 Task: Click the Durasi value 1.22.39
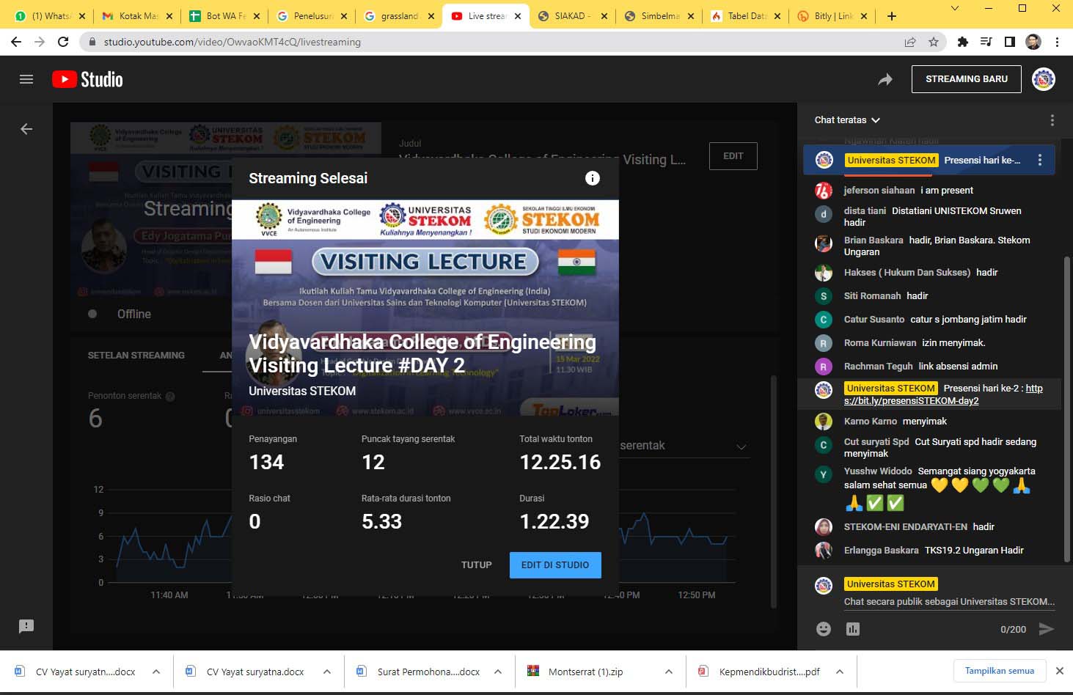[x=554, y=522]
